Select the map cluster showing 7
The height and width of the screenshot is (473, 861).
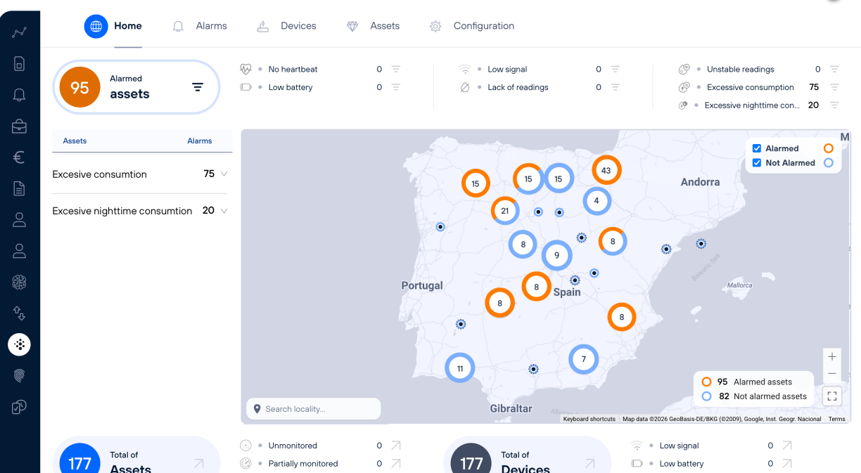tap(583, 359)
